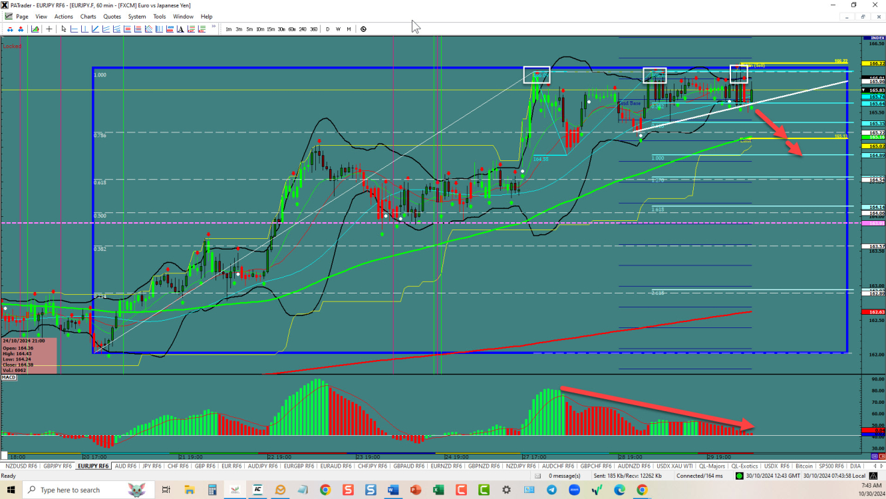886x499 pixels.
Task: Click the green connection status indicator
Action: [x=739, y=476]
